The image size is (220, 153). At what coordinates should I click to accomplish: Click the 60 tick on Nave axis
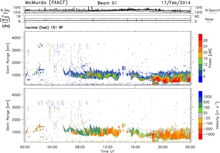tap(197, 17)
